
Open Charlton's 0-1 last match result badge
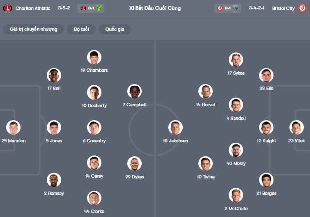pos(91,8)
